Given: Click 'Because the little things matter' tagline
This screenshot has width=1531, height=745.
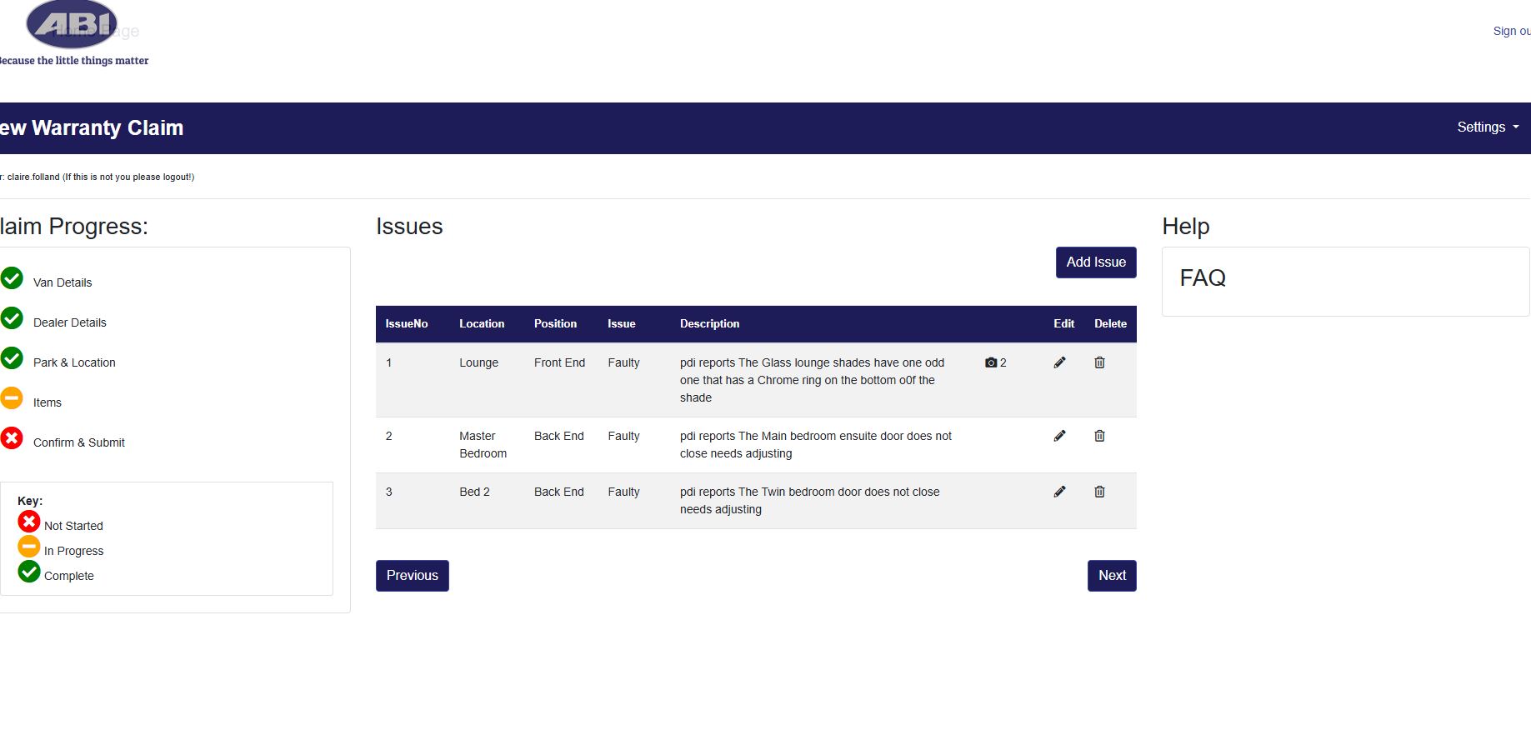Looking at the screenshot, I should [74, 61].
